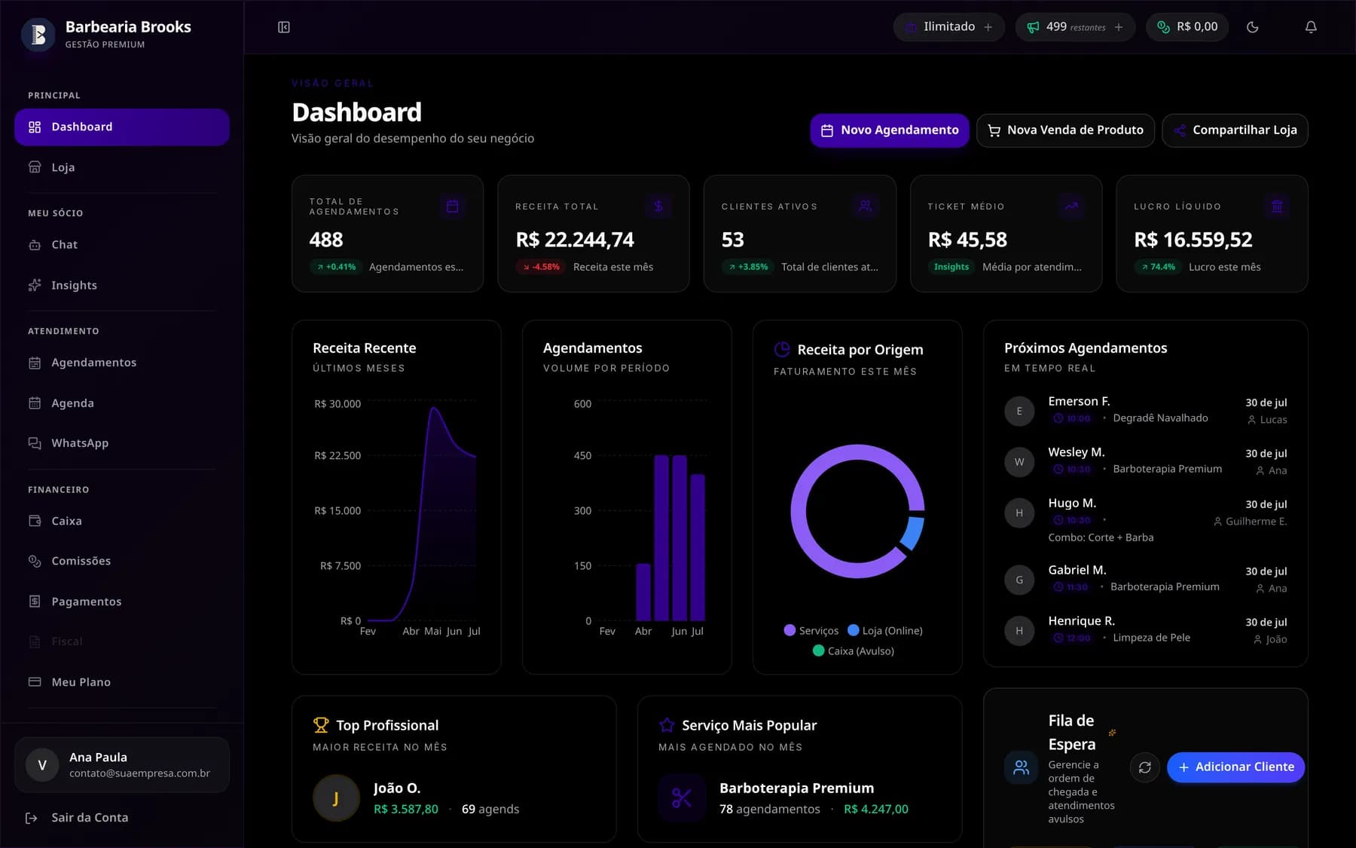1356x848 pixels.
Task: Open the R$ 0,00 balance pill
Action: pos(1187,27)
